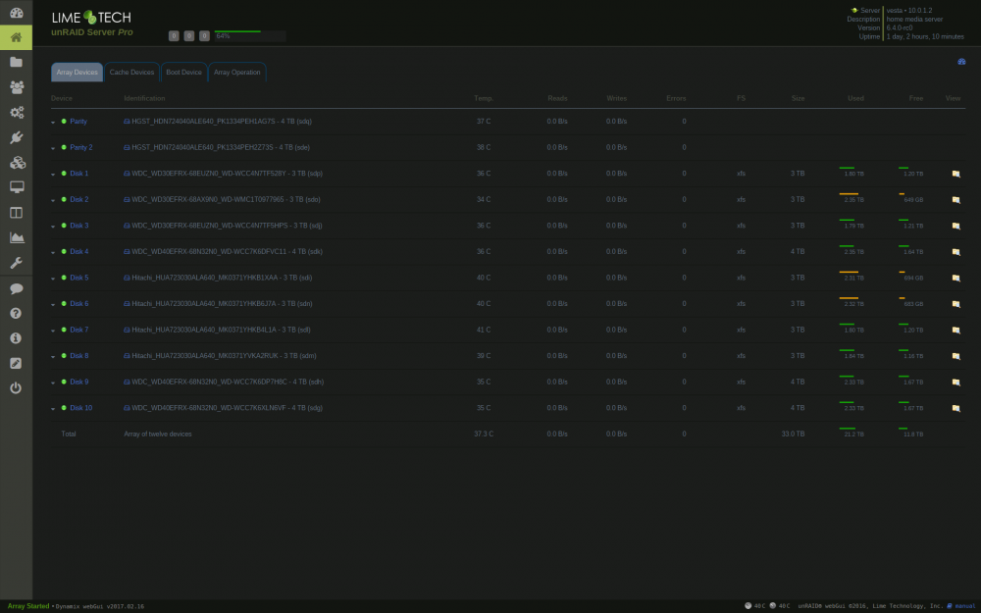This screenshot has height=613, width=981.
Task: Open the Parity 2 device link
Action: tap(80, 148)
